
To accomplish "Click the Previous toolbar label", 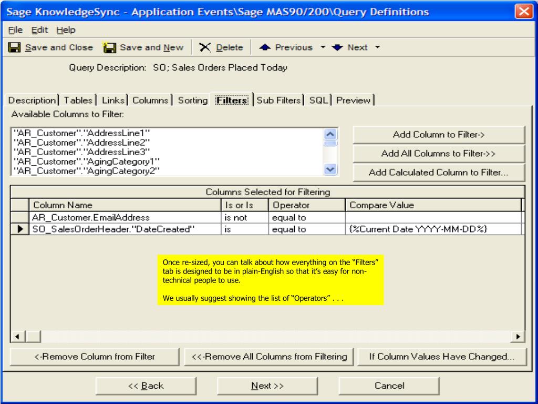I will [294, 47].
